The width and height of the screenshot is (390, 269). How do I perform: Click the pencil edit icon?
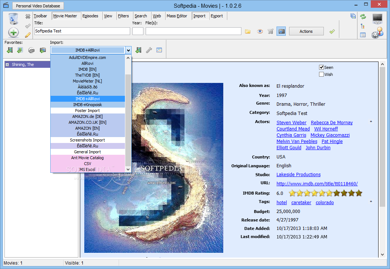[x=28, y=35]
